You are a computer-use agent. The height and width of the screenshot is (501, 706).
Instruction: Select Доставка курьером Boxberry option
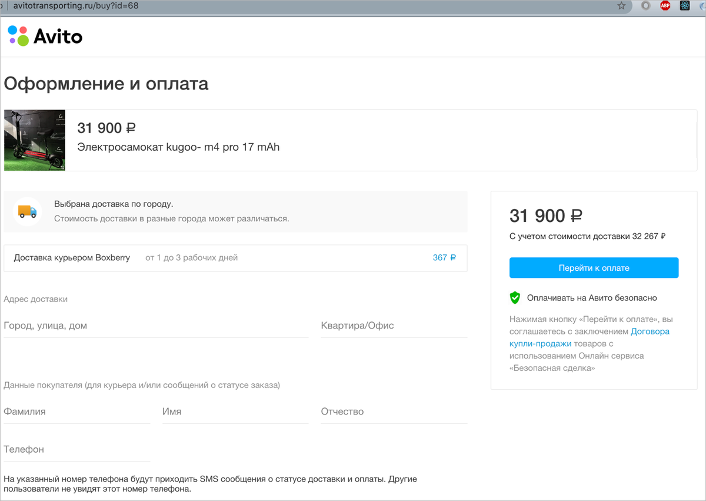point(235,258)
